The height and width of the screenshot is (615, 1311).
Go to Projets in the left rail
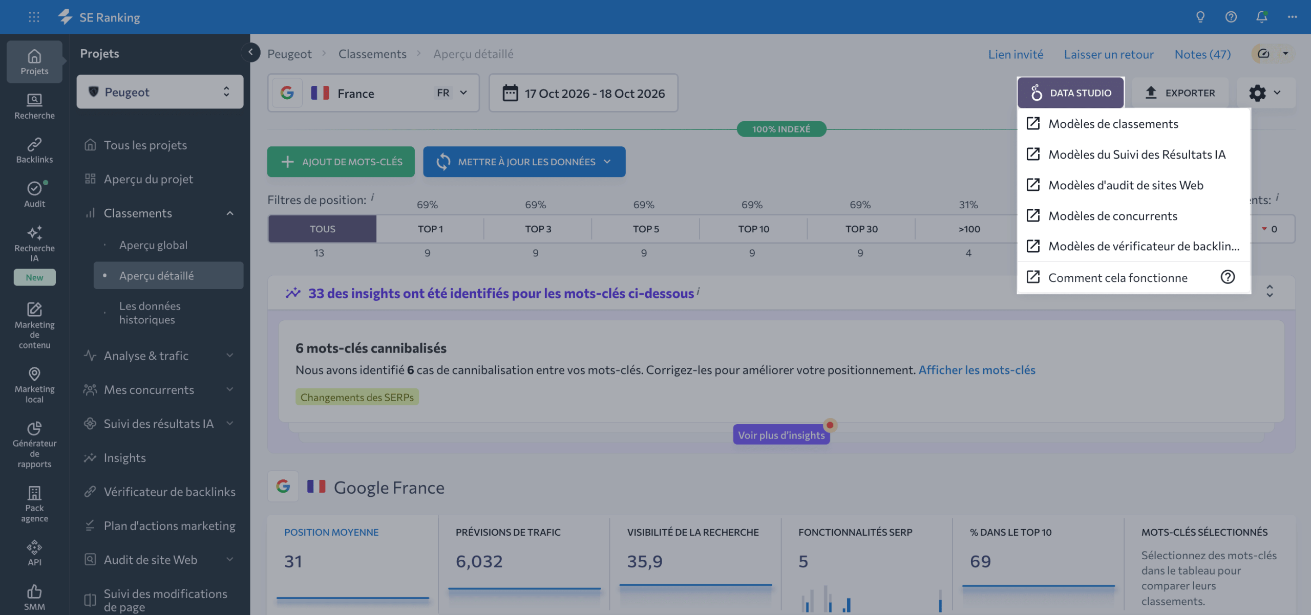pyautogui.click(x=34, y=62)
